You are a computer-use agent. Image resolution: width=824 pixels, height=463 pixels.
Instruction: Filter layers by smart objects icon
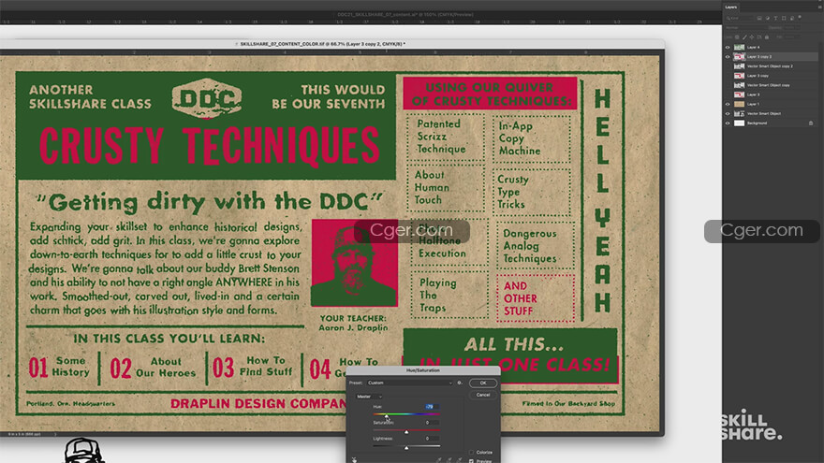click(x=792, y=19)
